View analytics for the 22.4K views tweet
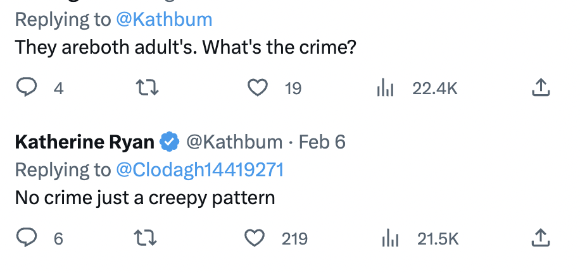 pos(385,88)
